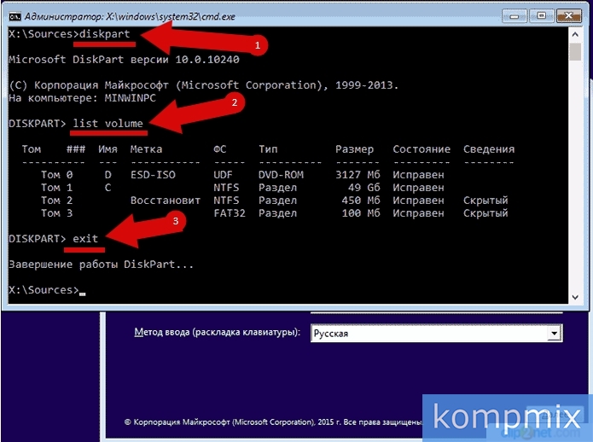593x442 pixels.
Task: Click 'ESD-ISO' label in Том 0 row
Action: [153, 175]
